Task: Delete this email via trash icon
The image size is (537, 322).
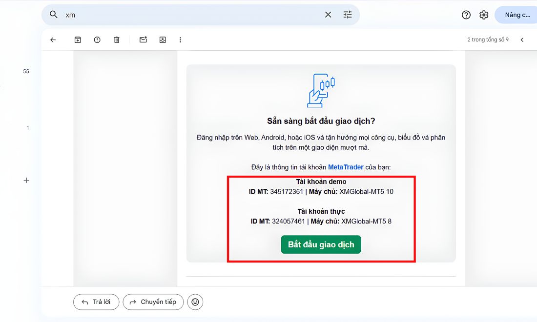Action: pos(117,40)
